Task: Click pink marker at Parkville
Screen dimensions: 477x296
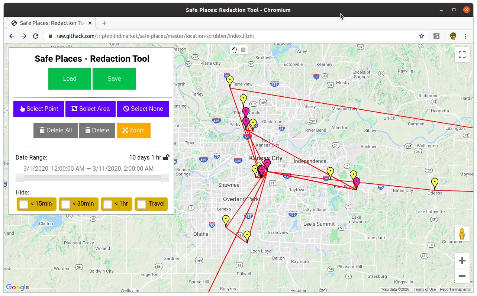Action: coord(246,122)
